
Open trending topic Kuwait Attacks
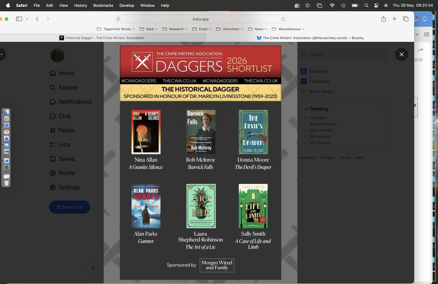pos(323,124)
